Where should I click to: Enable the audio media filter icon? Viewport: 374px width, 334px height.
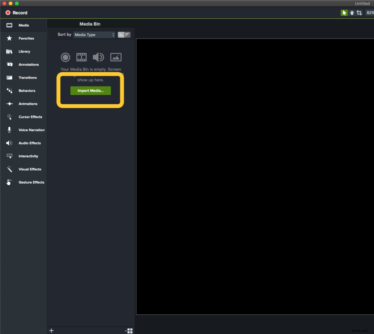(x=98, y=57)
